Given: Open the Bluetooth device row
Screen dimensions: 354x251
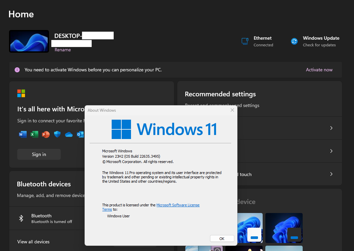Looking at the screenshot, I should point(47,218).
